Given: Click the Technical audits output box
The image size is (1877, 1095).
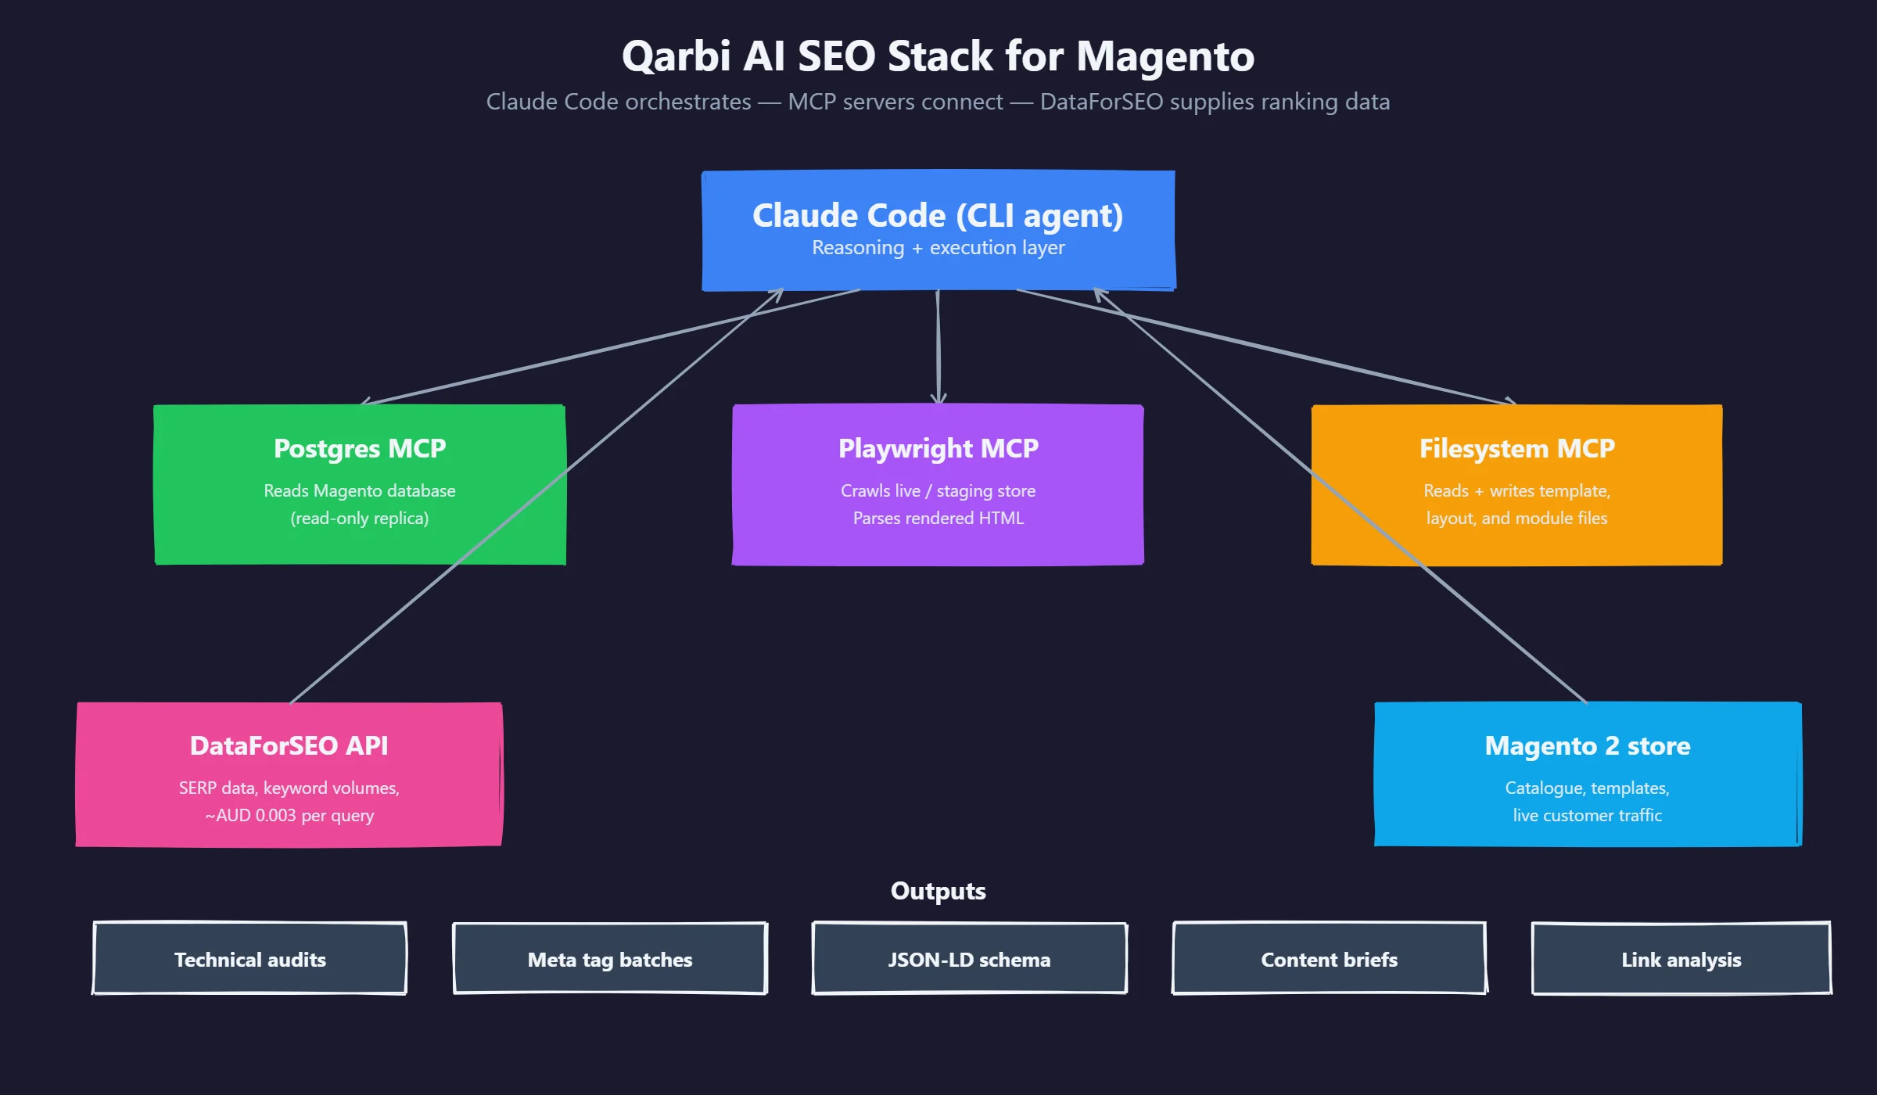Looking at the screenshot, I should pyautogui.click(x=250, y=959).
